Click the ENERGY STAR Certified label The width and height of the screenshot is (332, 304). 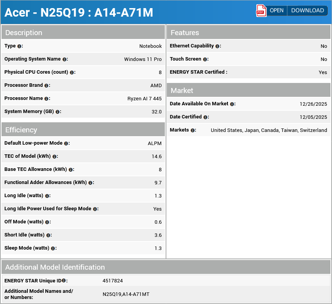click(x=198, y=72)
